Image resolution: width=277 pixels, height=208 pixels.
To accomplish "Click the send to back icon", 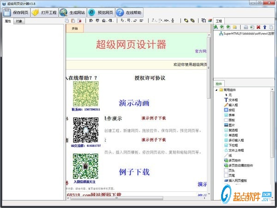I will point(193,21).
